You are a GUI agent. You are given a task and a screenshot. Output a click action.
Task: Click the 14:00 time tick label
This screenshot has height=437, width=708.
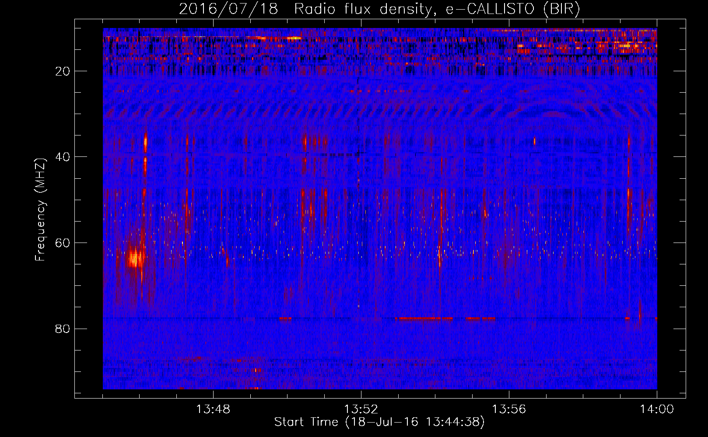[657, 409]
